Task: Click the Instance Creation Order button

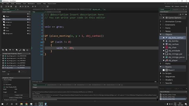Action: click(x=16, y=98)
